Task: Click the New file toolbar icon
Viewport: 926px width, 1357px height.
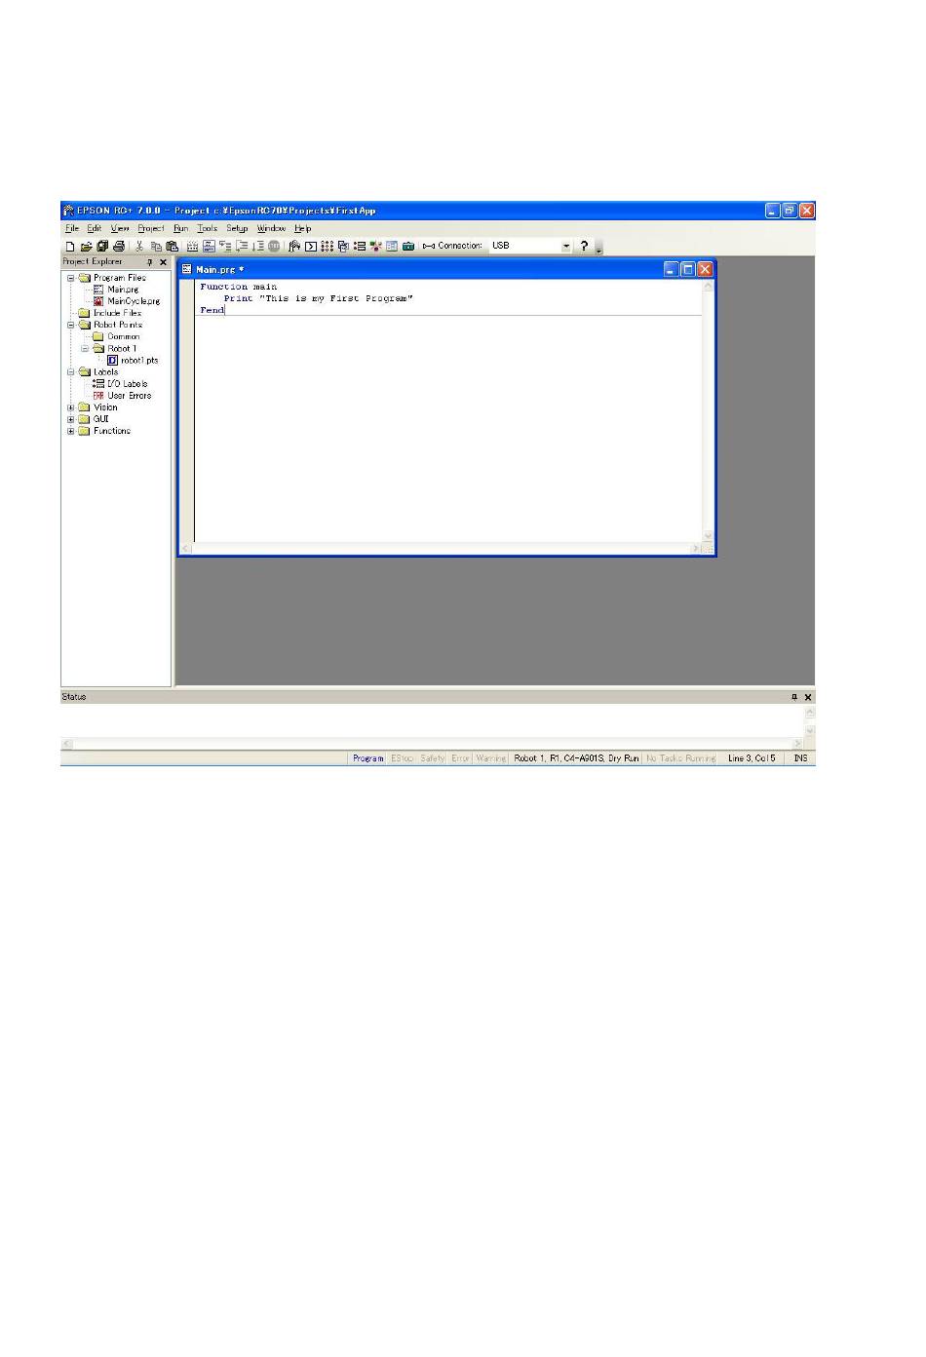Action: (x=70, y=247)
